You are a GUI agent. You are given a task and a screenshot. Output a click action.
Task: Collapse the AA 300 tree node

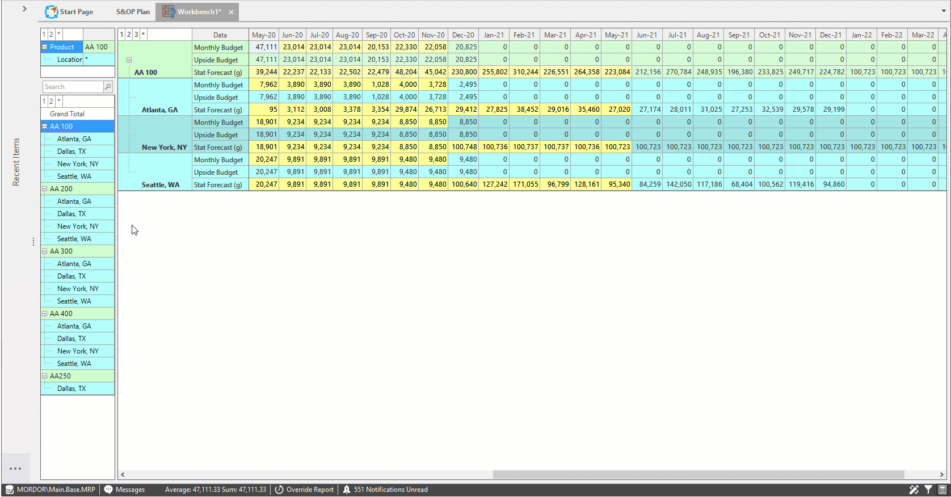45,251
